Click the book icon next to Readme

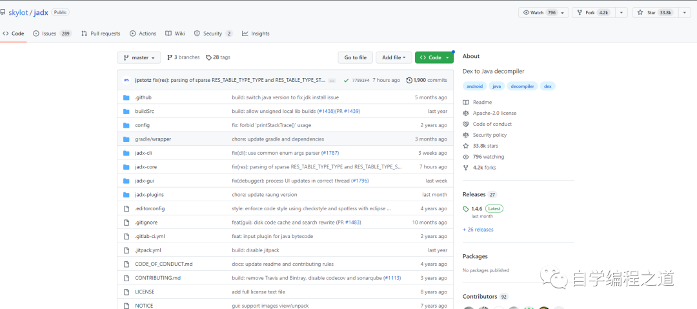[465, 103]
